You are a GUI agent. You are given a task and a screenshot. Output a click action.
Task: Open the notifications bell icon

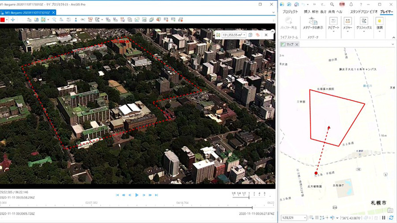[x=351, y=4]
